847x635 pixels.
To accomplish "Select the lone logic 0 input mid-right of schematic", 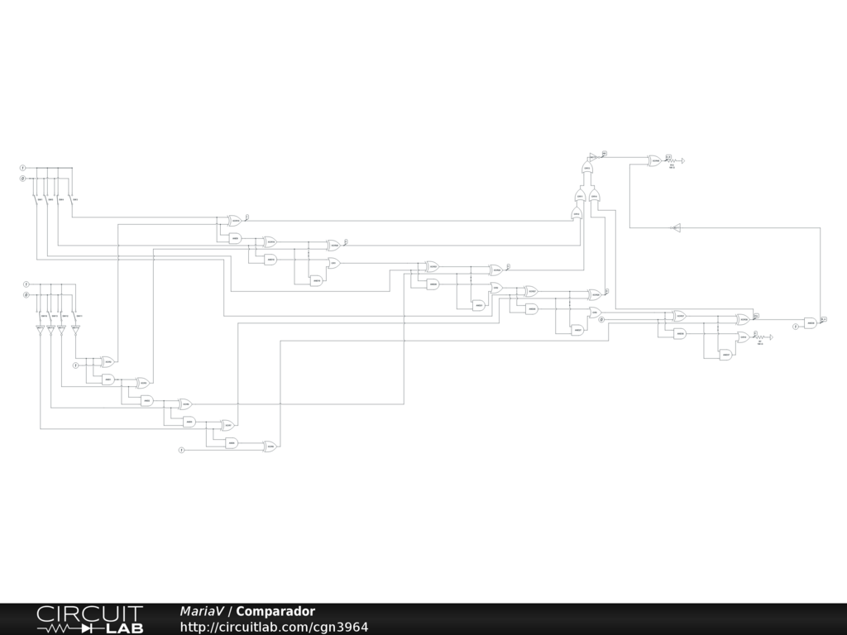I will (601, 319).
